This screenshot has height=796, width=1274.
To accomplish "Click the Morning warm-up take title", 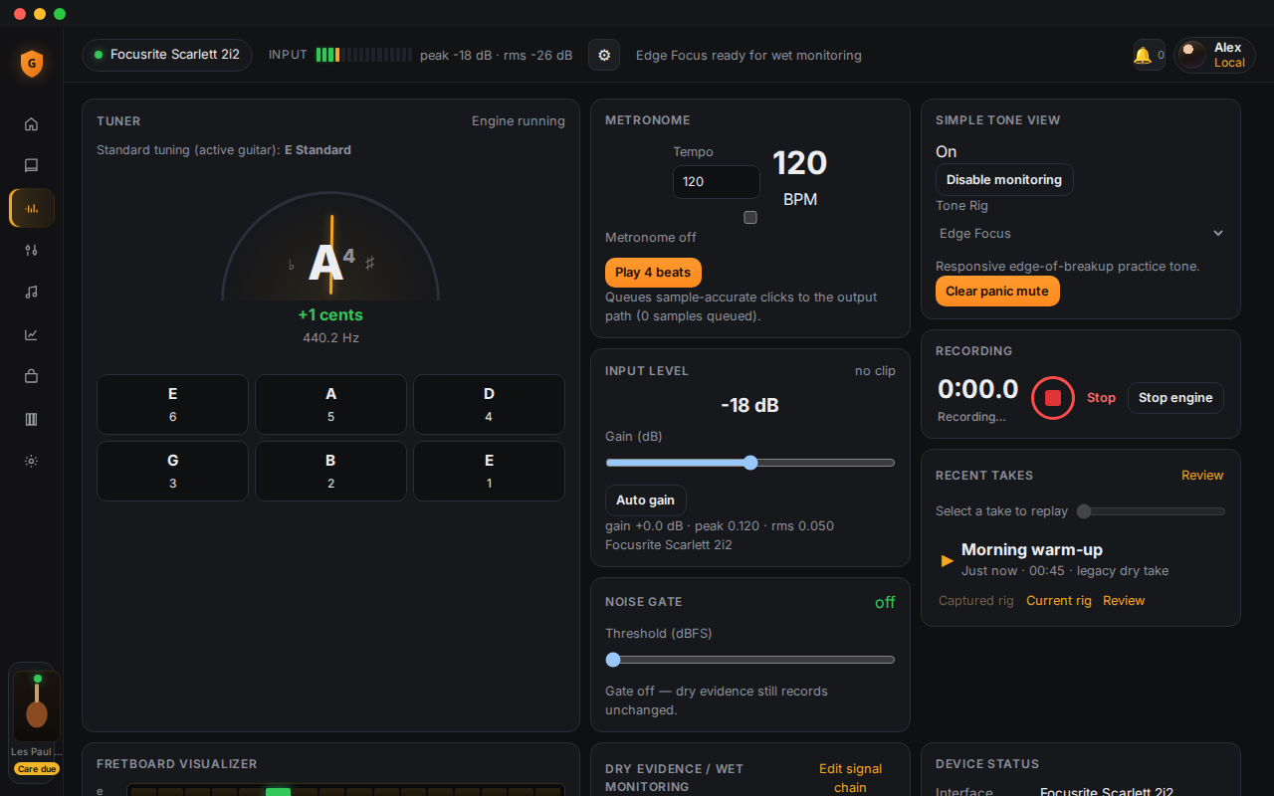I will [x=1032, y=550].
